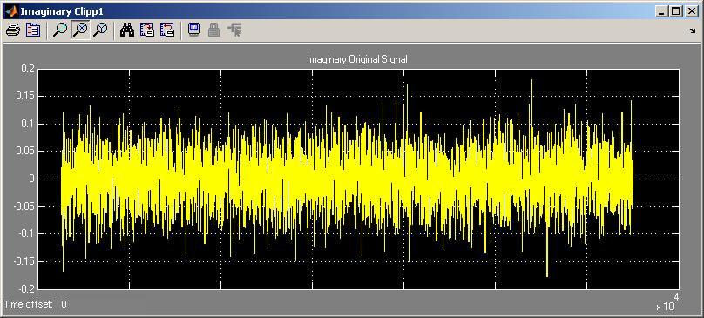Toggle the Zoom X-axis tool

pyautogui.click(x=80, y=30)
